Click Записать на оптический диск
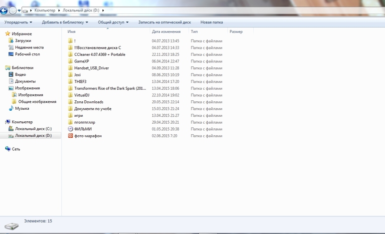The width and height of the screenshot is (385, 234). point(164,22)
